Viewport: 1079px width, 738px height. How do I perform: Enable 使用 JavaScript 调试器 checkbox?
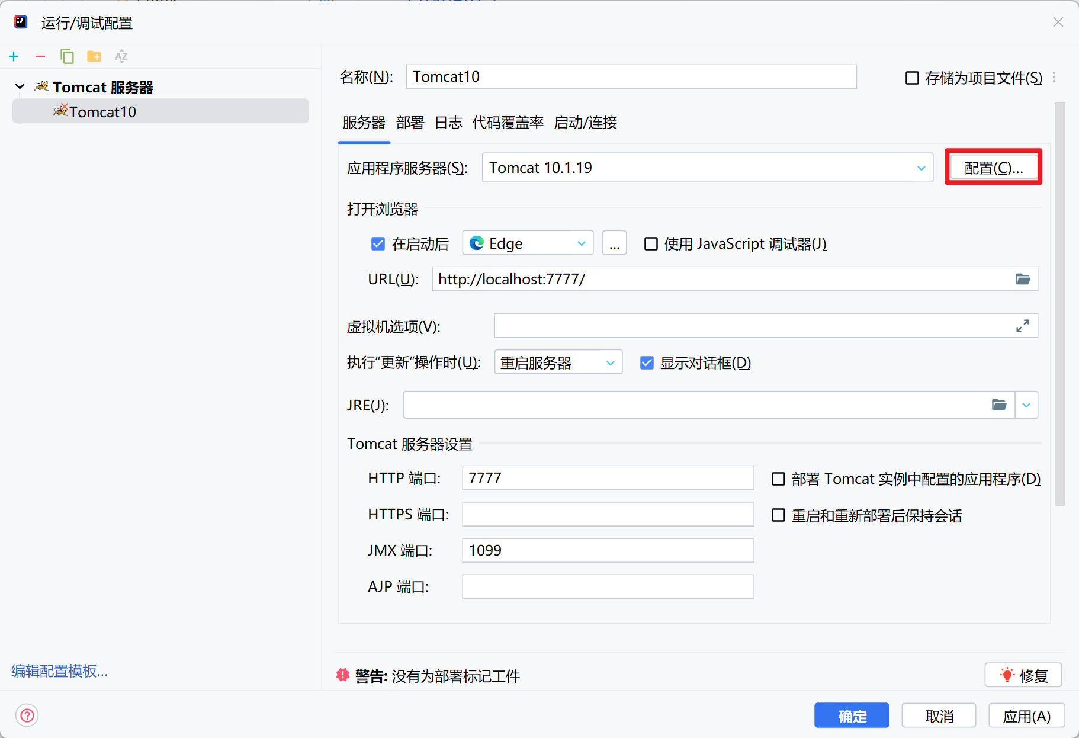[x=651, y=243]
